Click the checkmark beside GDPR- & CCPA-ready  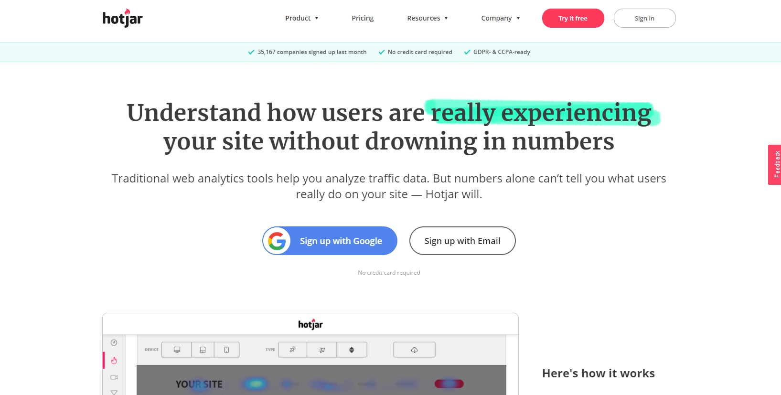[x=467, y=52]
